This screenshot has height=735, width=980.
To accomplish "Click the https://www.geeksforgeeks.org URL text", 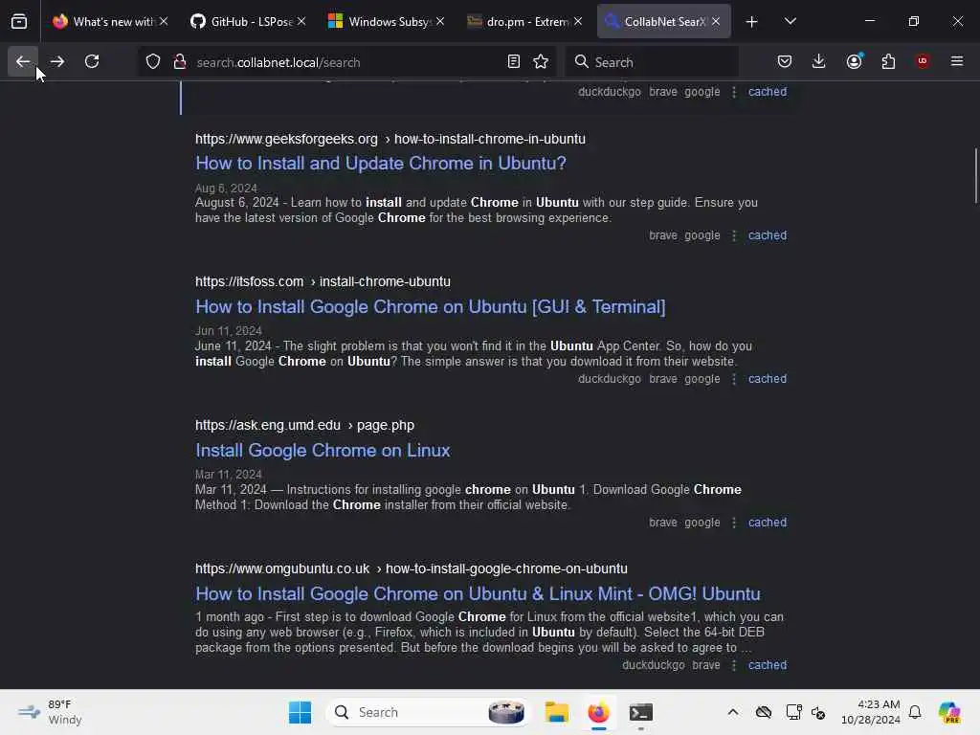I will [286, 139].
